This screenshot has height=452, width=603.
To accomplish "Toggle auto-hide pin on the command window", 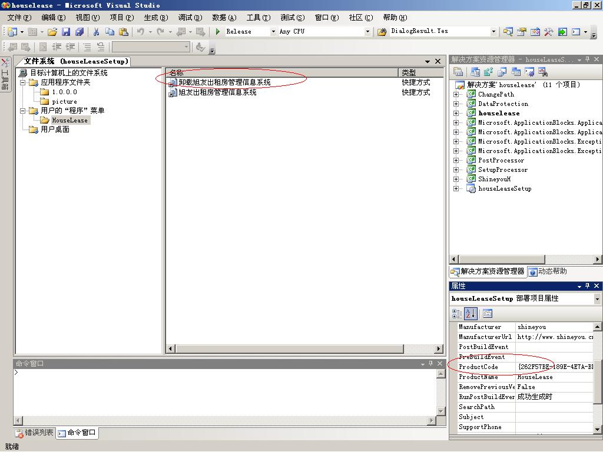I will [x=430, y=363].
